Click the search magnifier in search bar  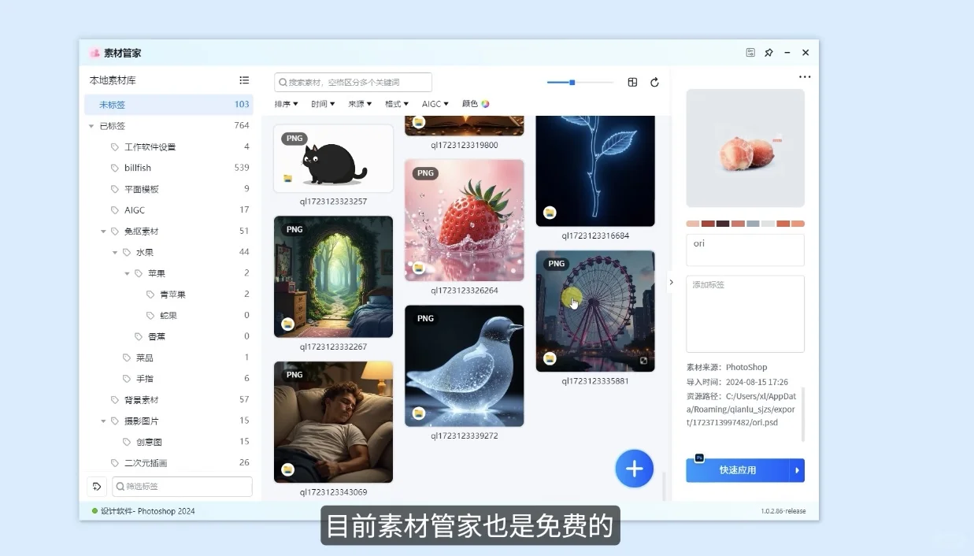pyautogui.click(x=281, y=82)
